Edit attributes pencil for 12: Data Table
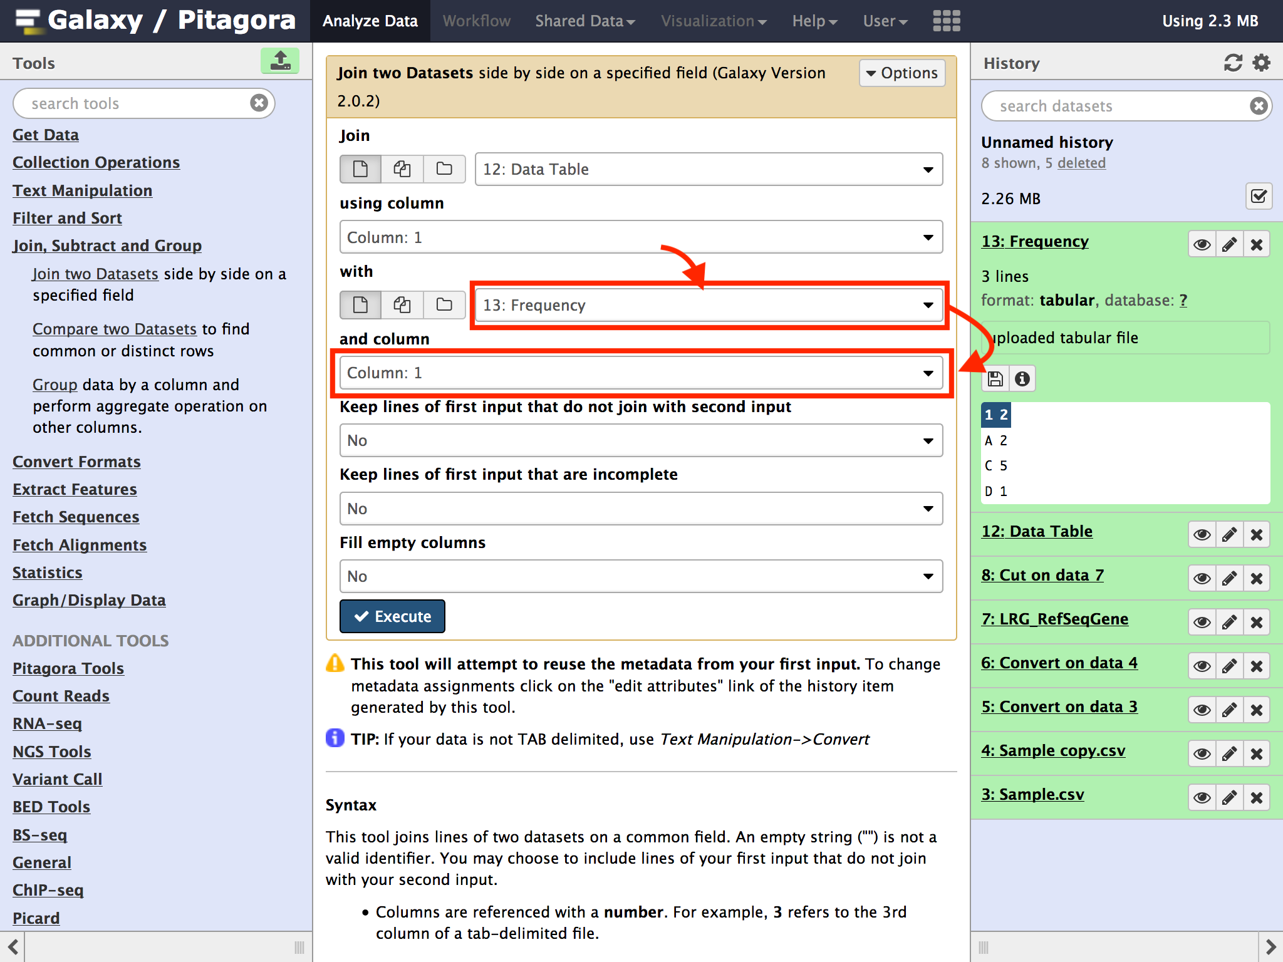The width and height of the screenshot is (1283, 962). (x=1229, y=535)
